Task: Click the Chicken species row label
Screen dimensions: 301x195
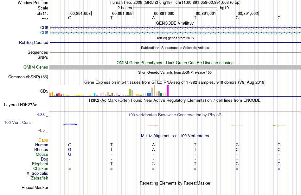Action: 41,168
